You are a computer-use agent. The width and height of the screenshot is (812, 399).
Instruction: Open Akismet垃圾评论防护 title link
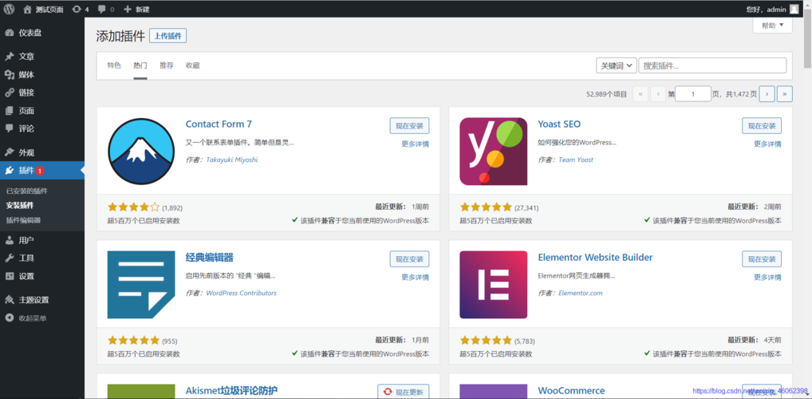[x=231, y=391]
